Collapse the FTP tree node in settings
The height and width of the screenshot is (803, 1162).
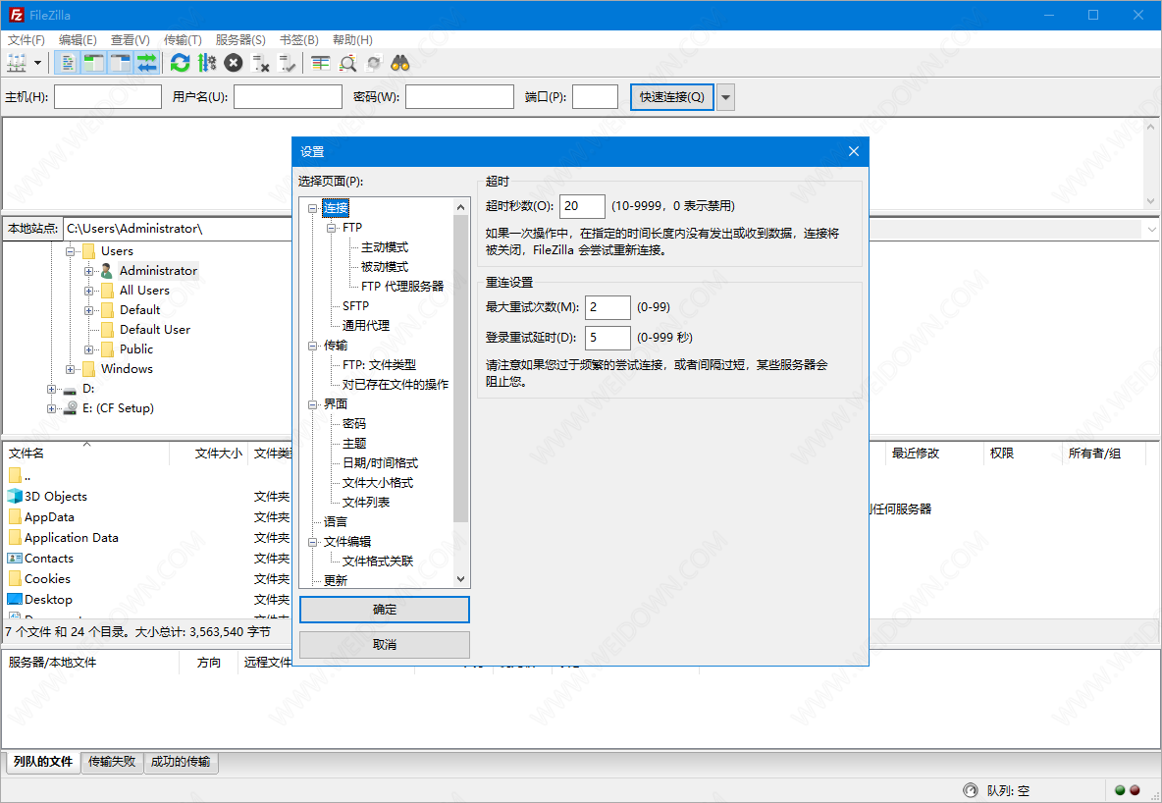[x=331, y=228]
